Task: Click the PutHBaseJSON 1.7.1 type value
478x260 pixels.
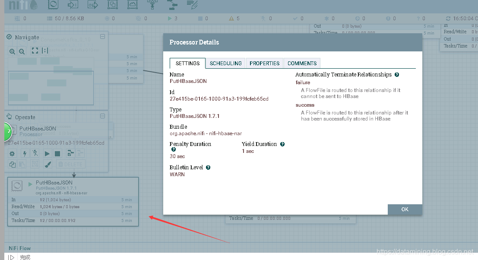Action: pyautogui.click(x=194, y=116)
